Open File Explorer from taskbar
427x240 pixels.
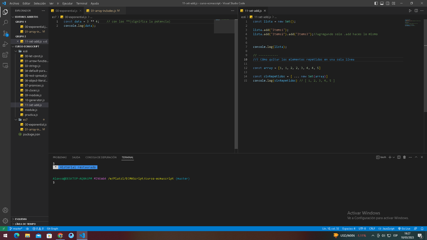click(x=27, y=235)
